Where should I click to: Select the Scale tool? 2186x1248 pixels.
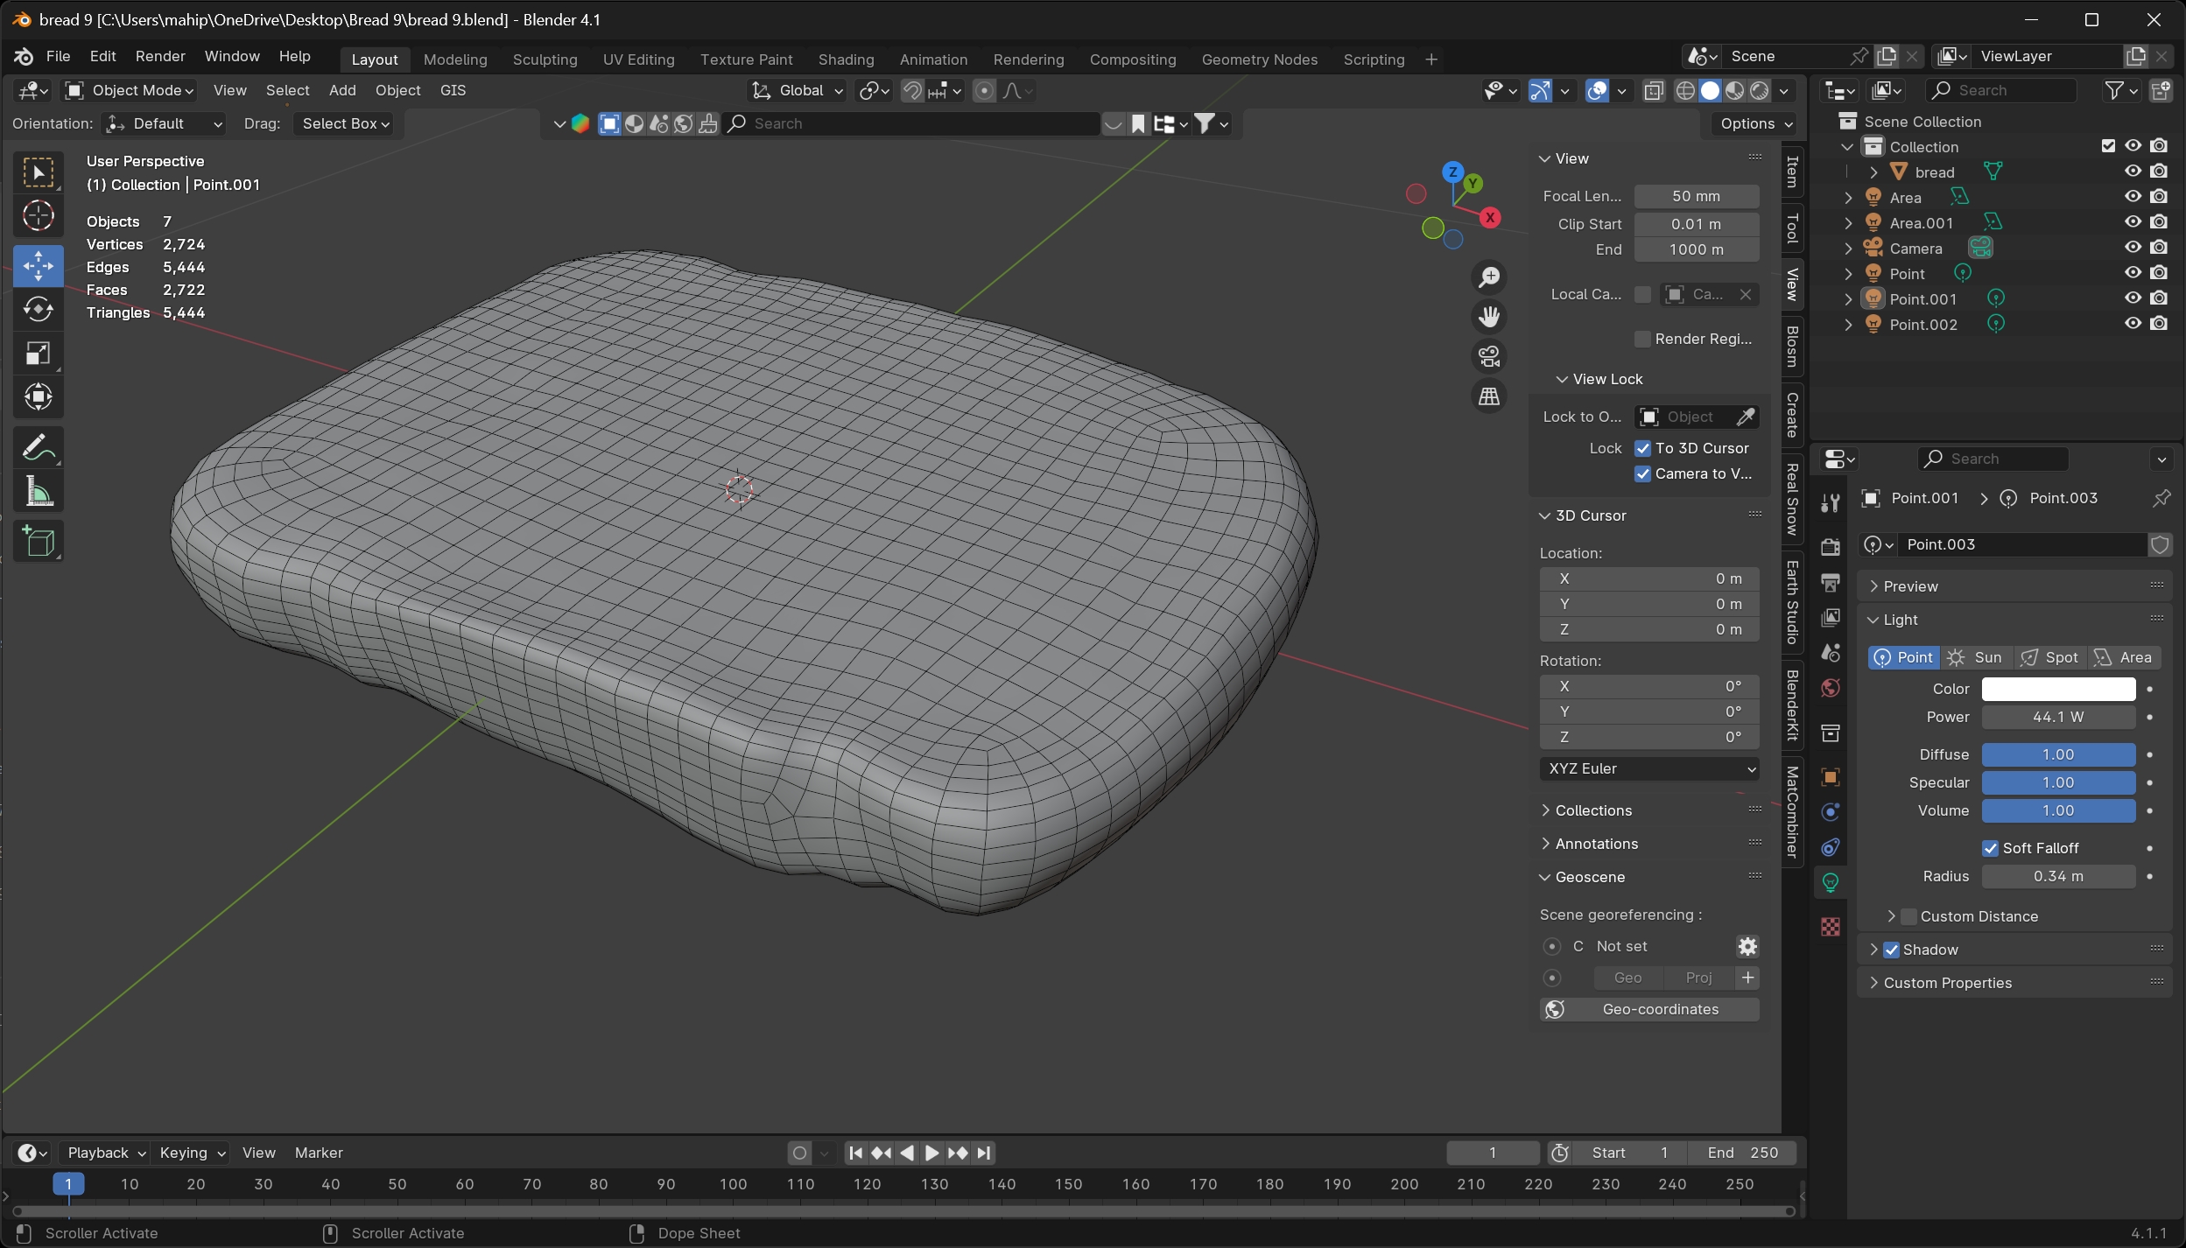coord(38,354)
